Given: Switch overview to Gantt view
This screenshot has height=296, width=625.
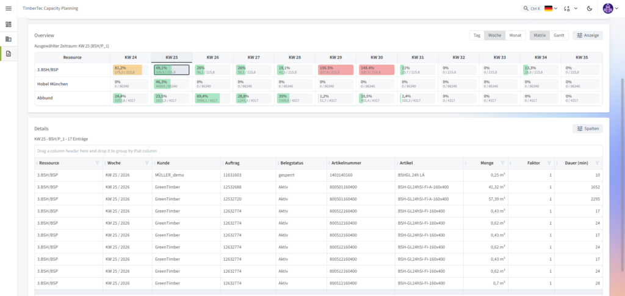Looking at the screenshot, I should (559, 35).
